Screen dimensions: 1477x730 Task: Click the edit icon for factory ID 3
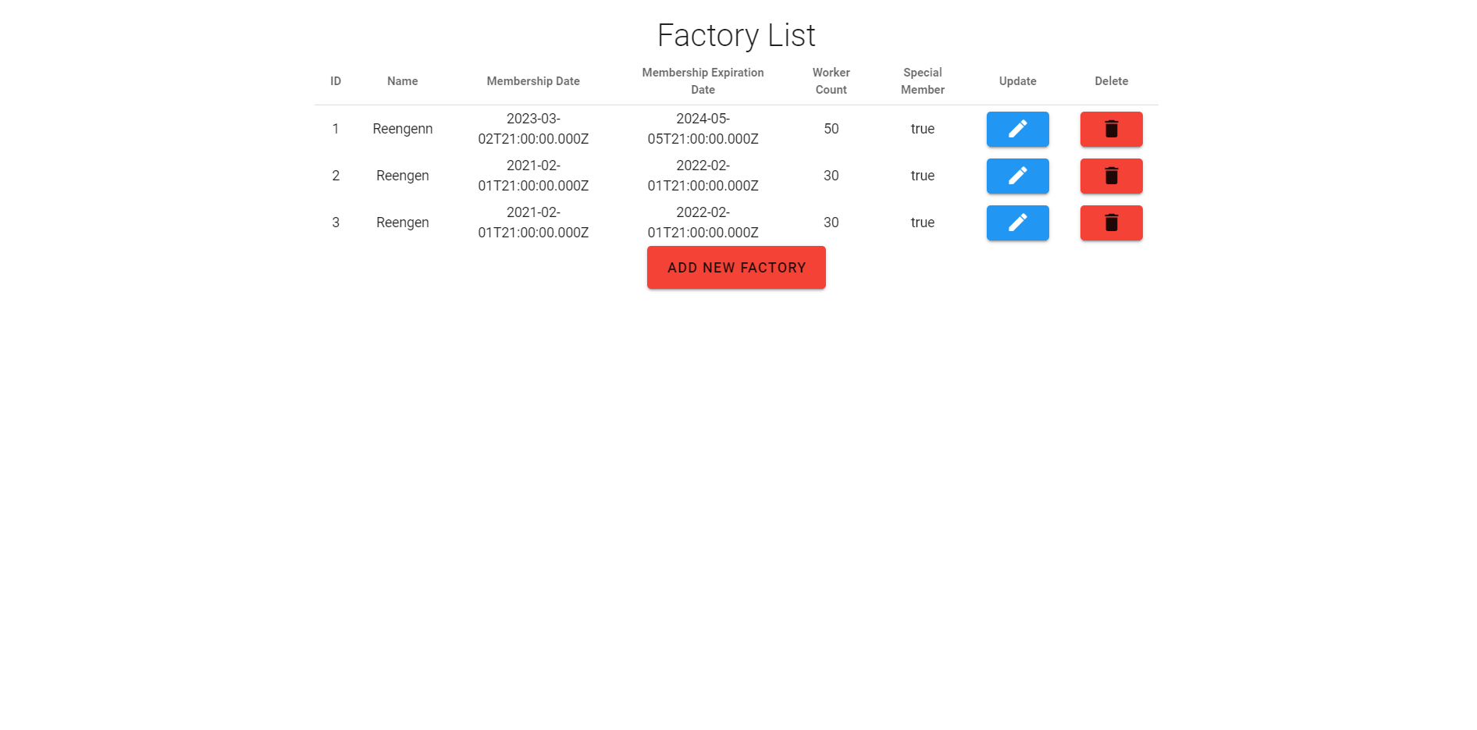[x=1017, y=223]
